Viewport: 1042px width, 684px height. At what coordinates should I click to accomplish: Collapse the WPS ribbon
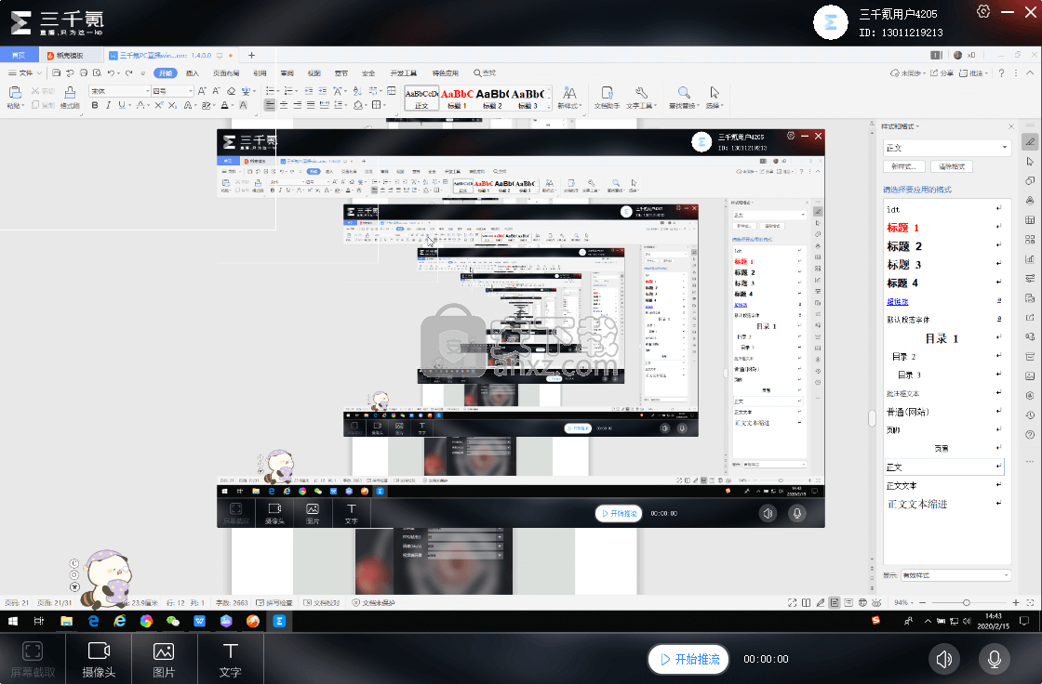click(x=1030, y=73)
